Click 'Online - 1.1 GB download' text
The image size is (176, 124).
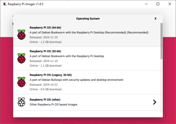pos(45,66)
